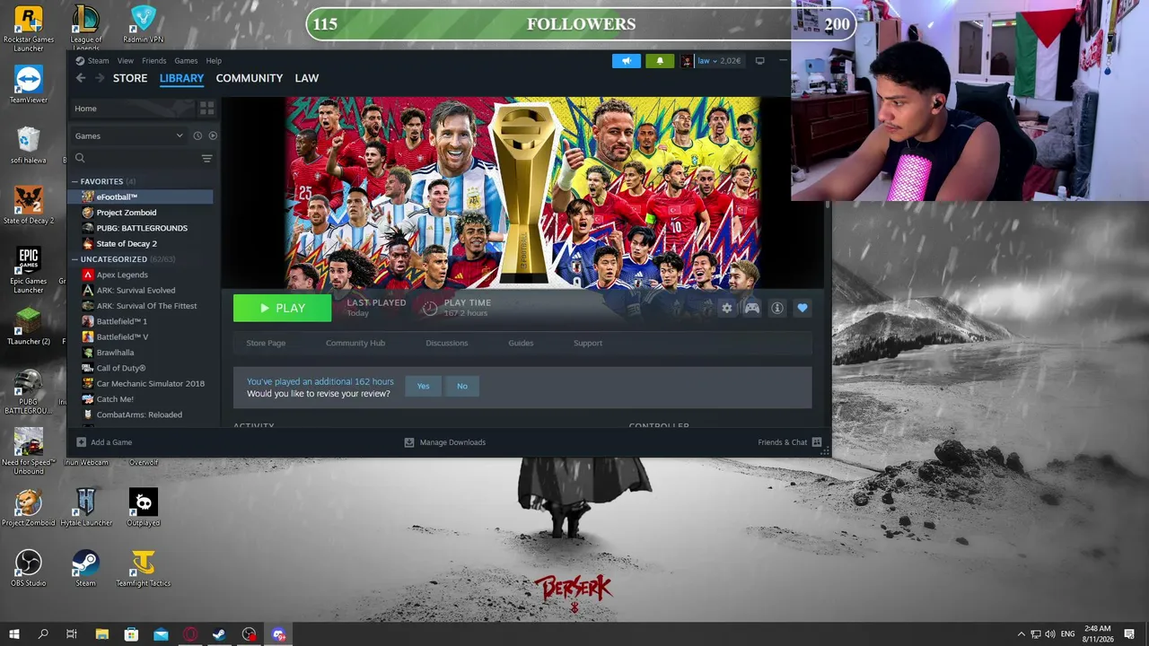
Task: Select Brawlhalla in library list
Action: pyautogui.click(x=142, y=353)
